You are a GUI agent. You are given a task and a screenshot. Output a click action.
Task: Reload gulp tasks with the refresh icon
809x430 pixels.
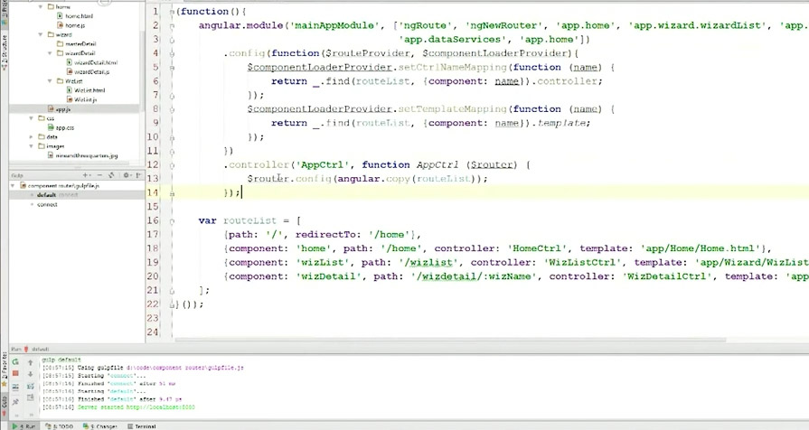click(x=111, y=175)
